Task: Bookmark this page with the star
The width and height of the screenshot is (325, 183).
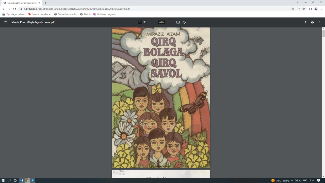Action: coord(304,9)
